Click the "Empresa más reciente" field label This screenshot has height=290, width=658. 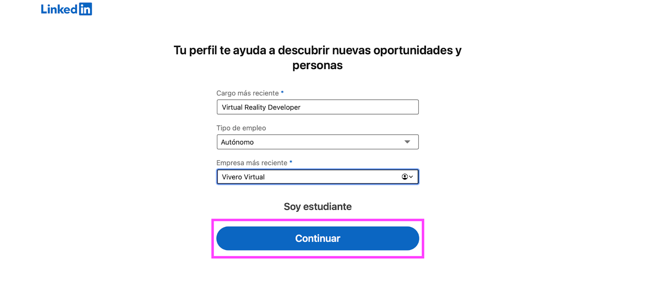252,163
